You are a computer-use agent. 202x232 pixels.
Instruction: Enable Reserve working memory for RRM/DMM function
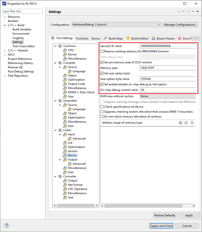pos(102,51)
